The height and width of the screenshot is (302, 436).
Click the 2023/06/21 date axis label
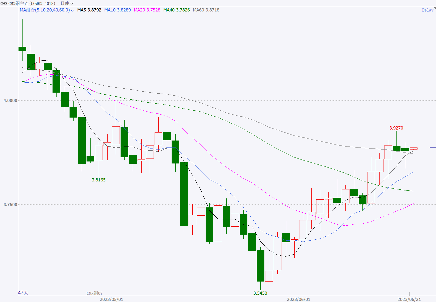409,299
